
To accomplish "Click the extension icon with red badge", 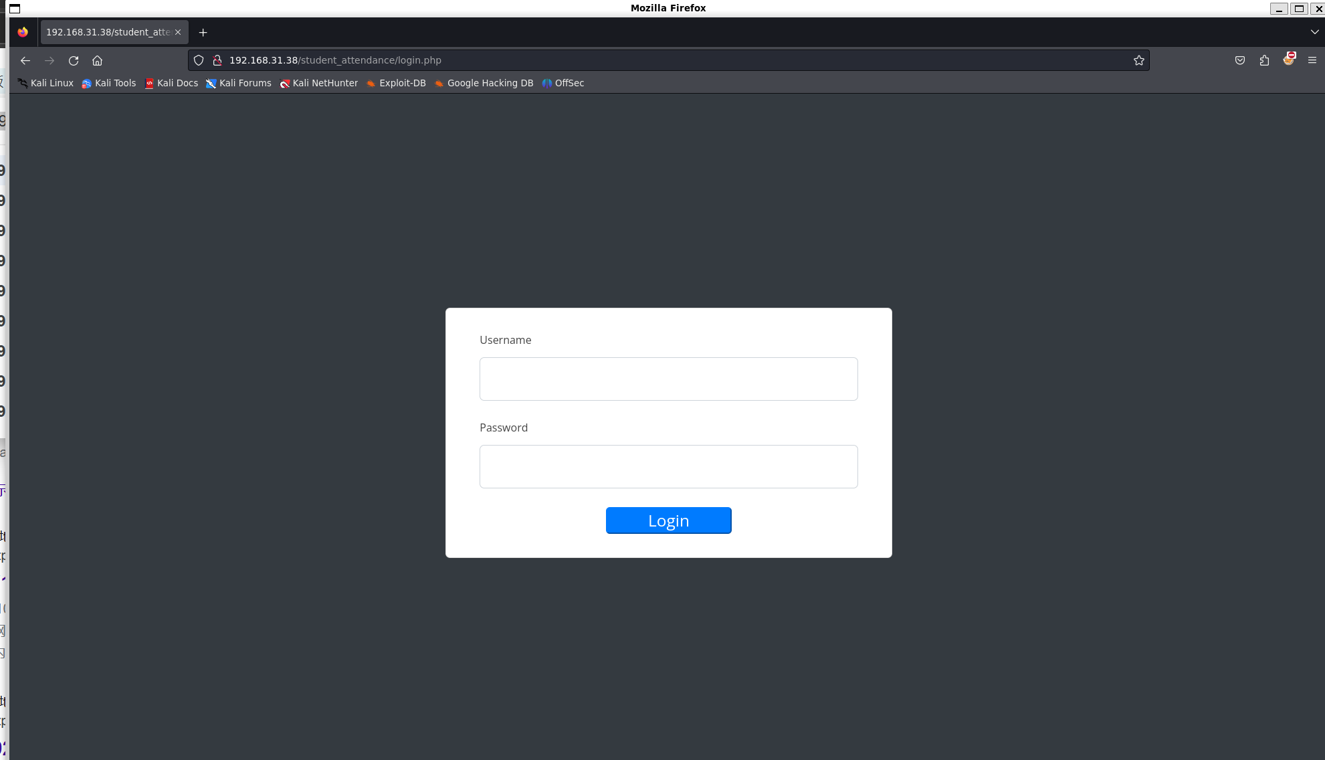I will [1289, 60].
